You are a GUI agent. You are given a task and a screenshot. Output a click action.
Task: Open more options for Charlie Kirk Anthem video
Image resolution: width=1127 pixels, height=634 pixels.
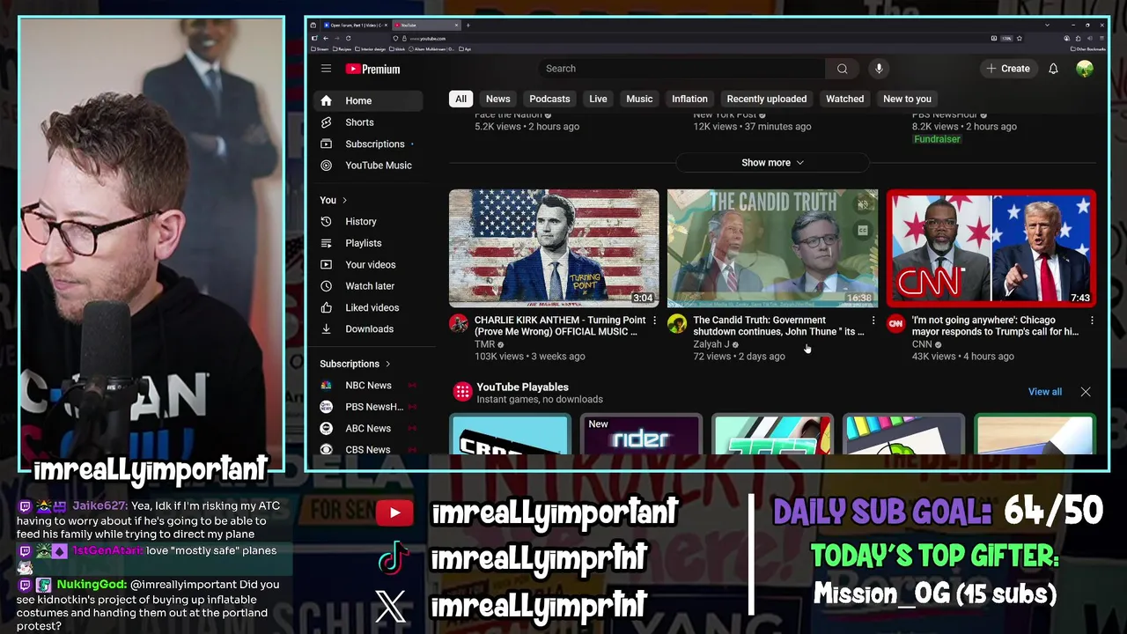coord(654,321)
